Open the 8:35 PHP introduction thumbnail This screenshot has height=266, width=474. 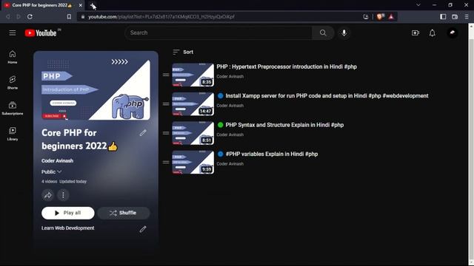pyautogui.click(x=193, y=75)
